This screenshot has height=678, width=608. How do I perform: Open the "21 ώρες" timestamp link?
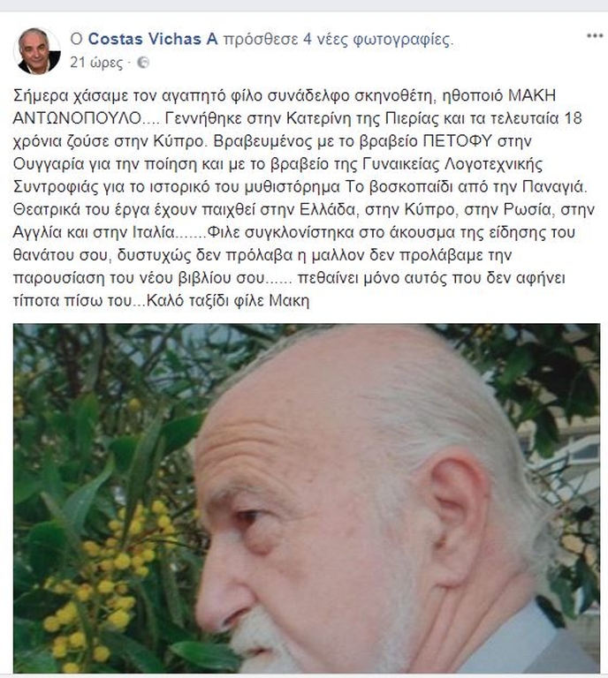point(96,63)
